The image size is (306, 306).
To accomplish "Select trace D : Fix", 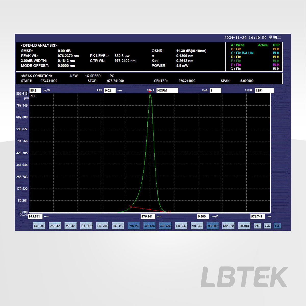I will tap(236, 57).
